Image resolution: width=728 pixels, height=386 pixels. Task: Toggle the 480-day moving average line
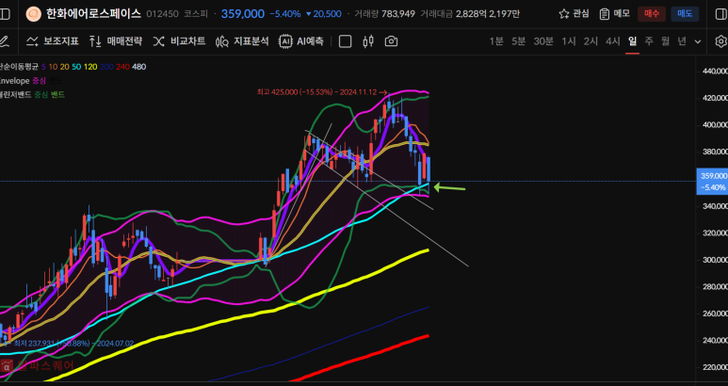click(138, 67)
